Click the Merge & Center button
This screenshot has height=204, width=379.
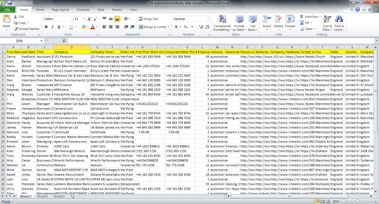153,27
